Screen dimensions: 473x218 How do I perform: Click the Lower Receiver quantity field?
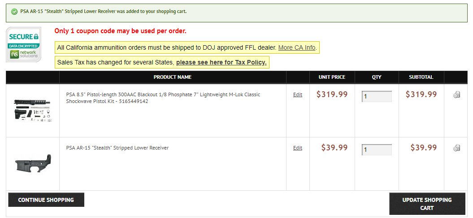click(x=377, y=150)
